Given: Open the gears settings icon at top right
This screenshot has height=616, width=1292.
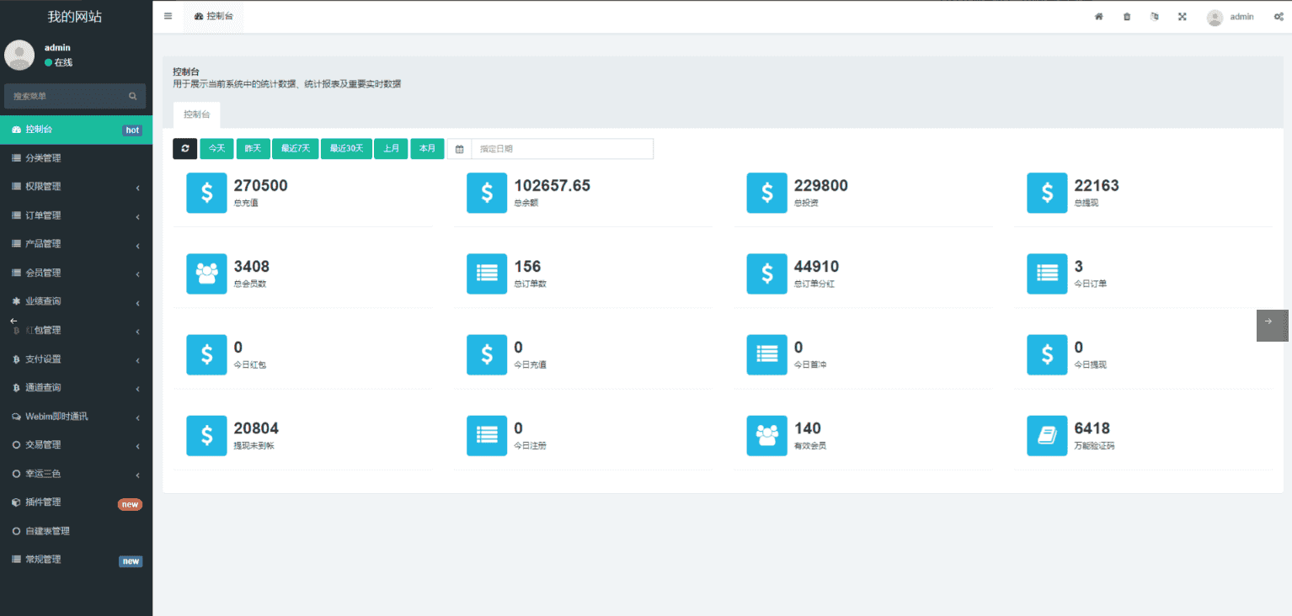Looking at the screenshot, I should click(1278, 17).
